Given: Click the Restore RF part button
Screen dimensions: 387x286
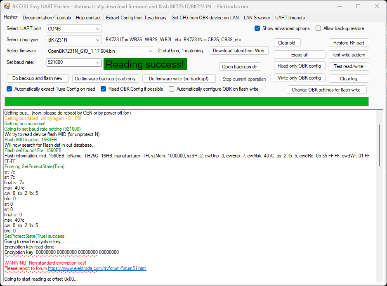Looking at the screenshot, I should point(349,43).
